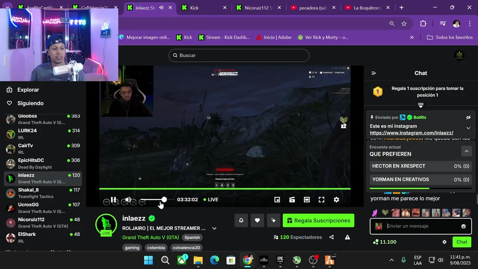Expand the stream title chevron
The width and height of the screenshot is (478, 269).
tap(214, 228)
